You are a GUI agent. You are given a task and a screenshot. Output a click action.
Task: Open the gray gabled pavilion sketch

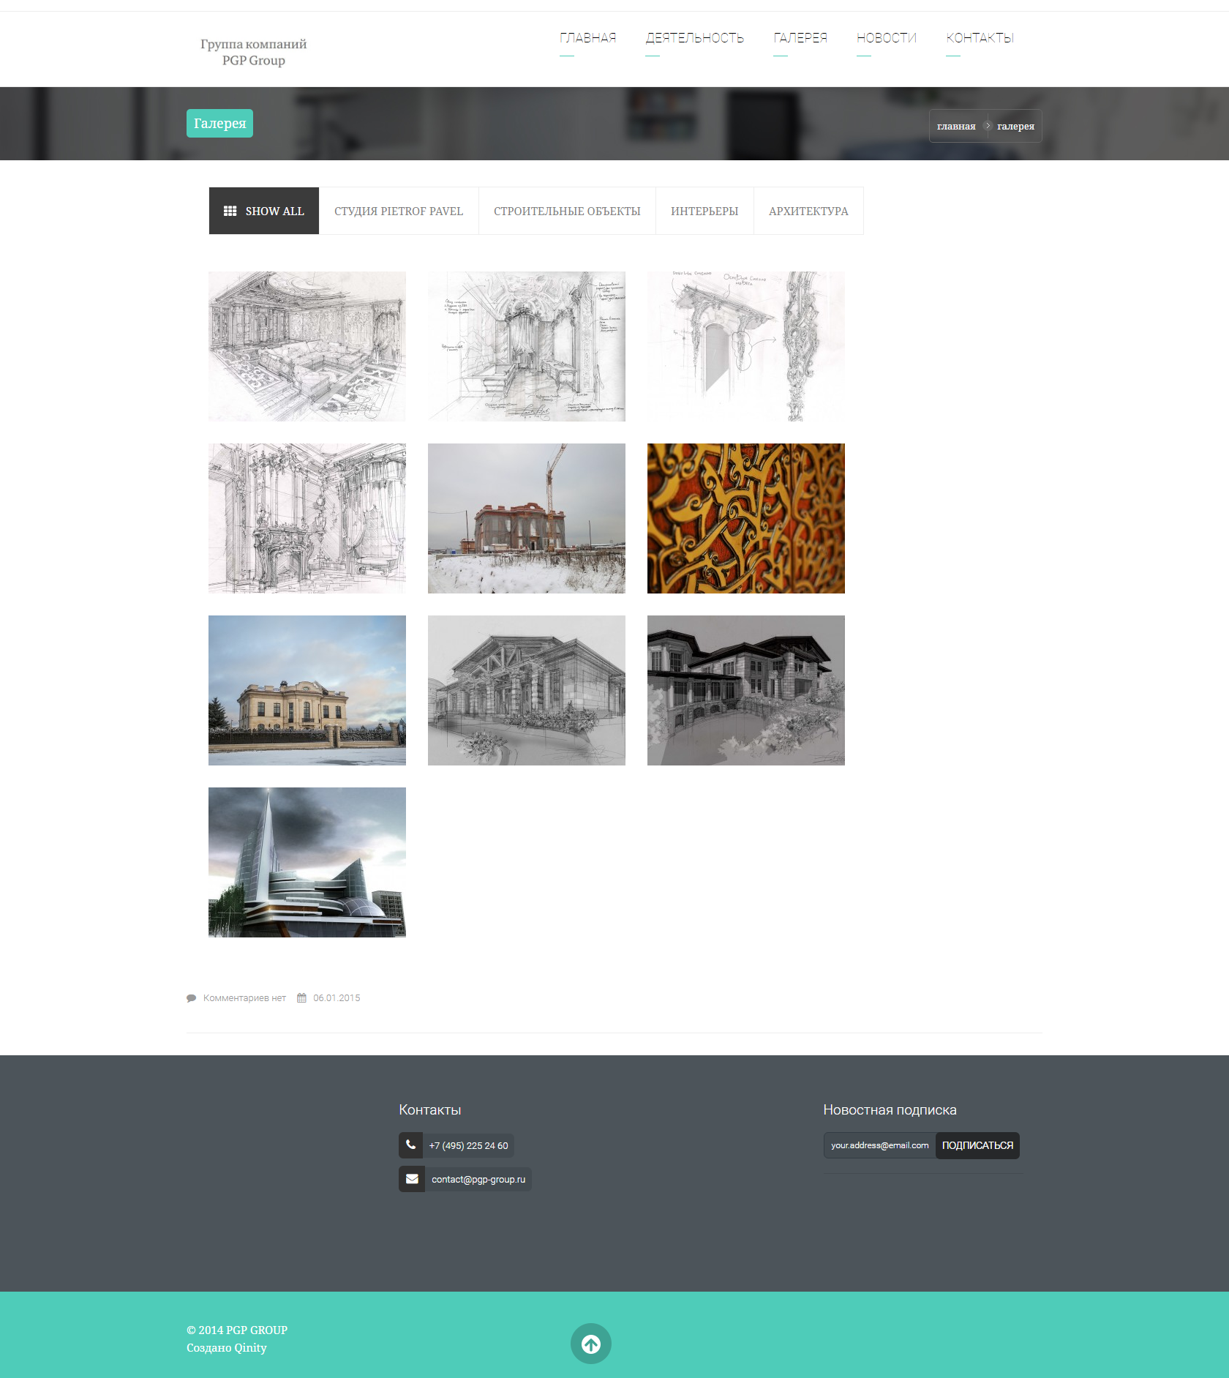point(527,690)
